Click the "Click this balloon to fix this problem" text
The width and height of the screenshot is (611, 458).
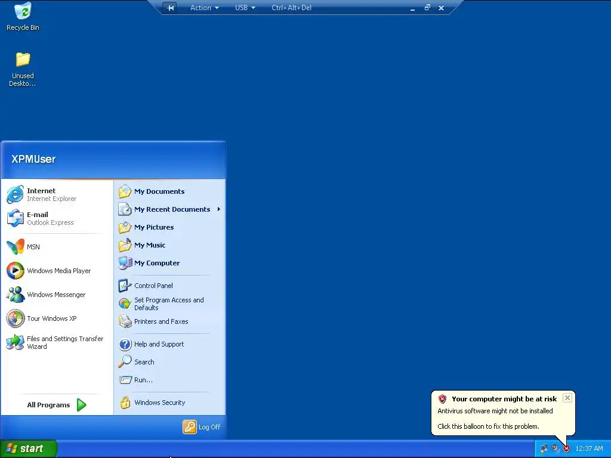click(x=488, y=426)
